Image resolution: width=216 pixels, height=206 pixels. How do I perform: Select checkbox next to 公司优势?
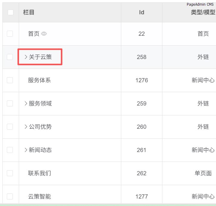10,127
